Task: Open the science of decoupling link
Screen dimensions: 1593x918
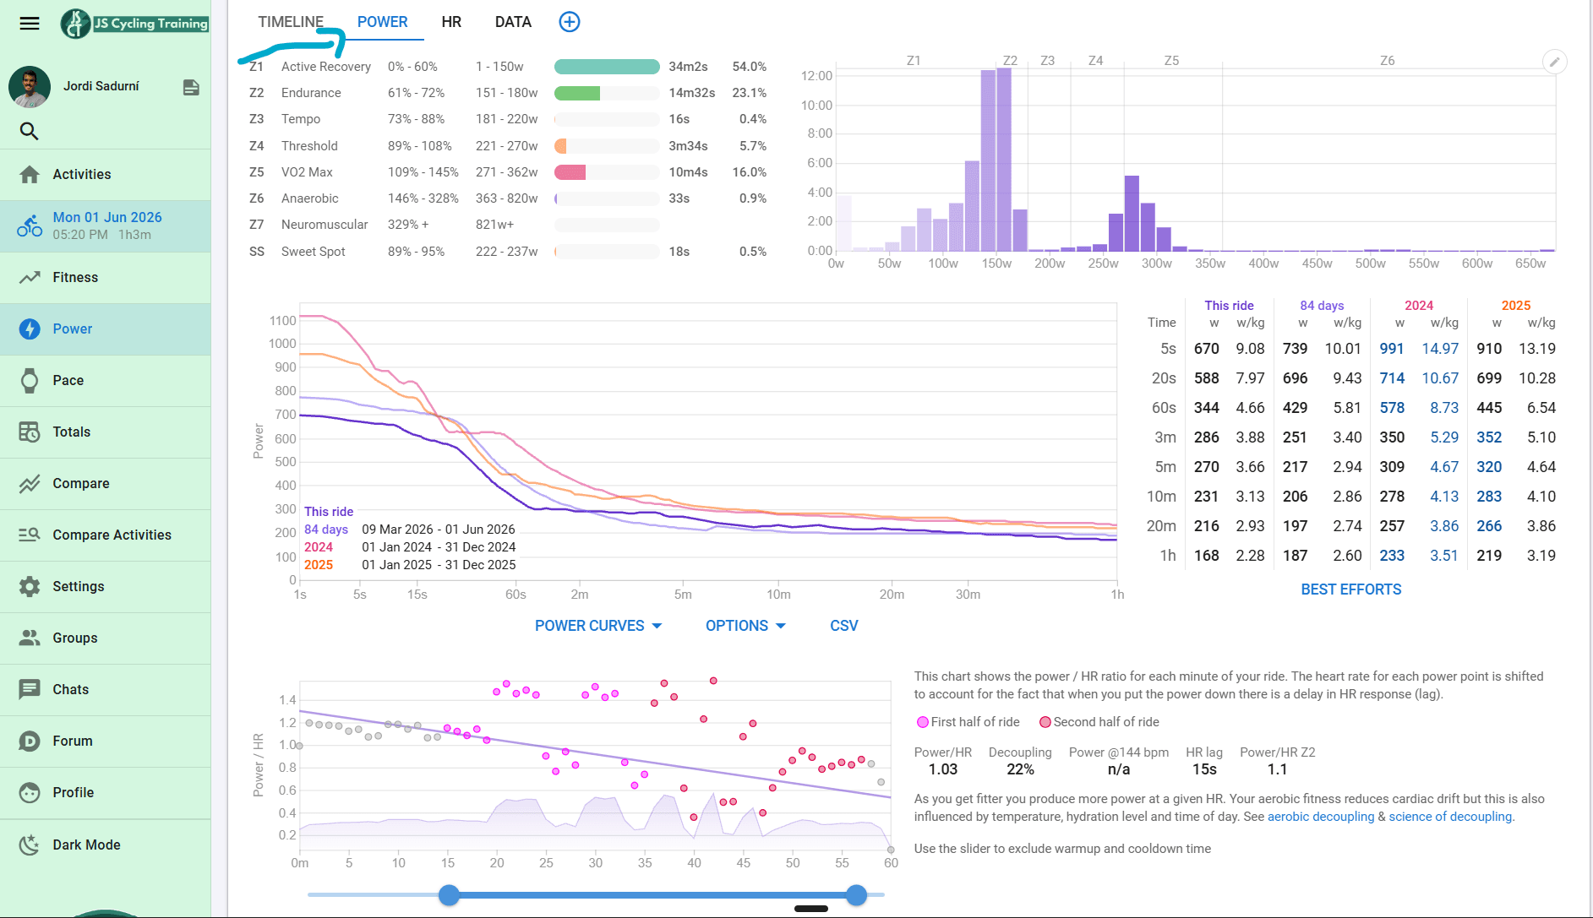Action: (1450, 817)
